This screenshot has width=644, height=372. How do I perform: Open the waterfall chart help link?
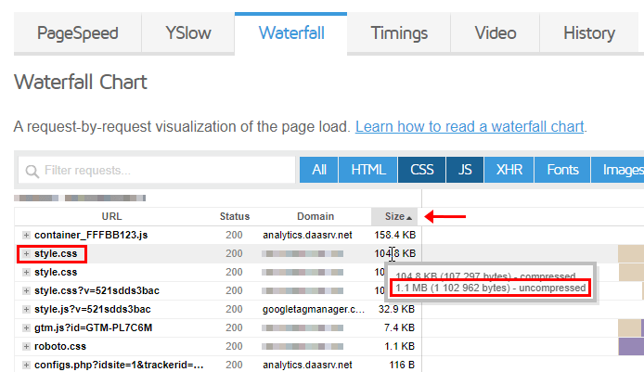click(x=470, y=126)
